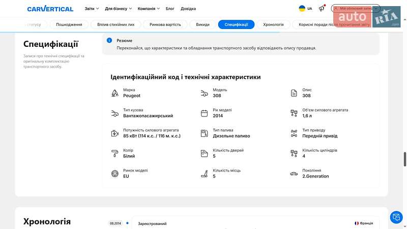This screenshot has height=229, width=407.
Task: Open the notifications megaphone icon
Action: [322, 9]
